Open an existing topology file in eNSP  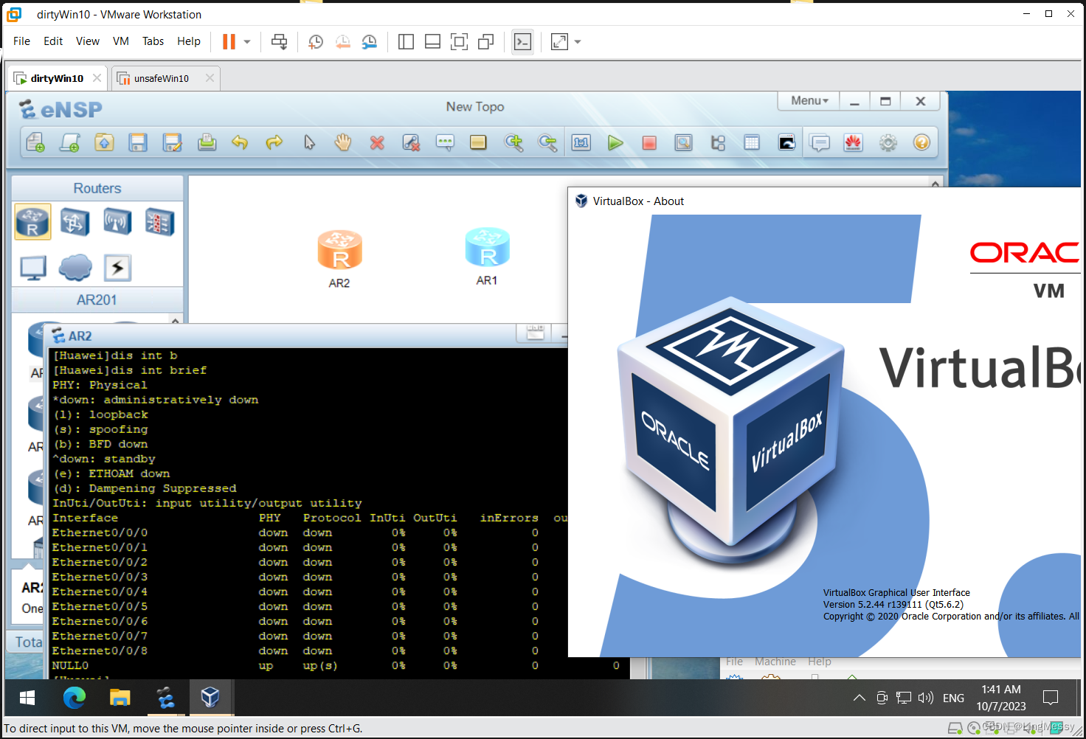[104, 142]
